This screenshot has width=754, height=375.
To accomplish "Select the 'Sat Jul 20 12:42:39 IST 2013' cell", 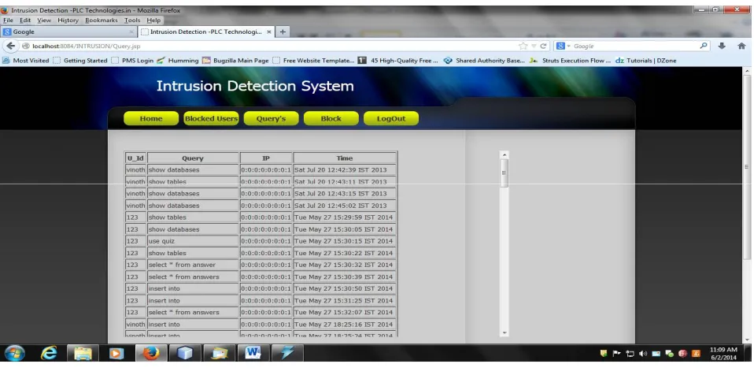I will click(x=345, y=170).
